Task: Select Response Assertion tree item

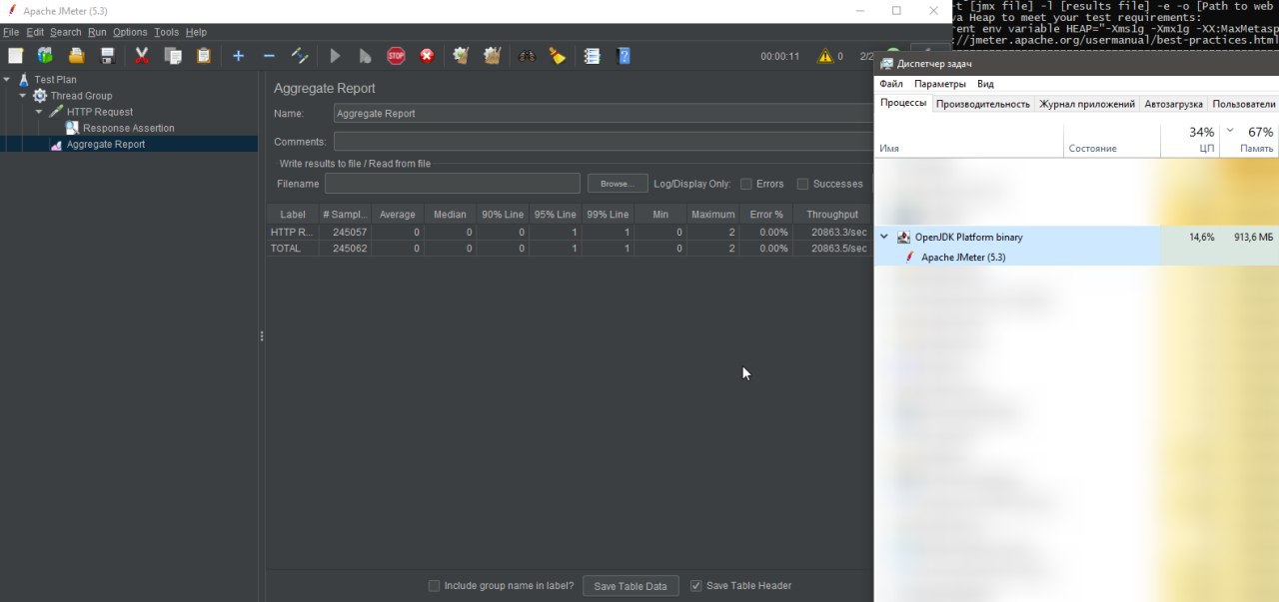Action: [x=129, y=128]
